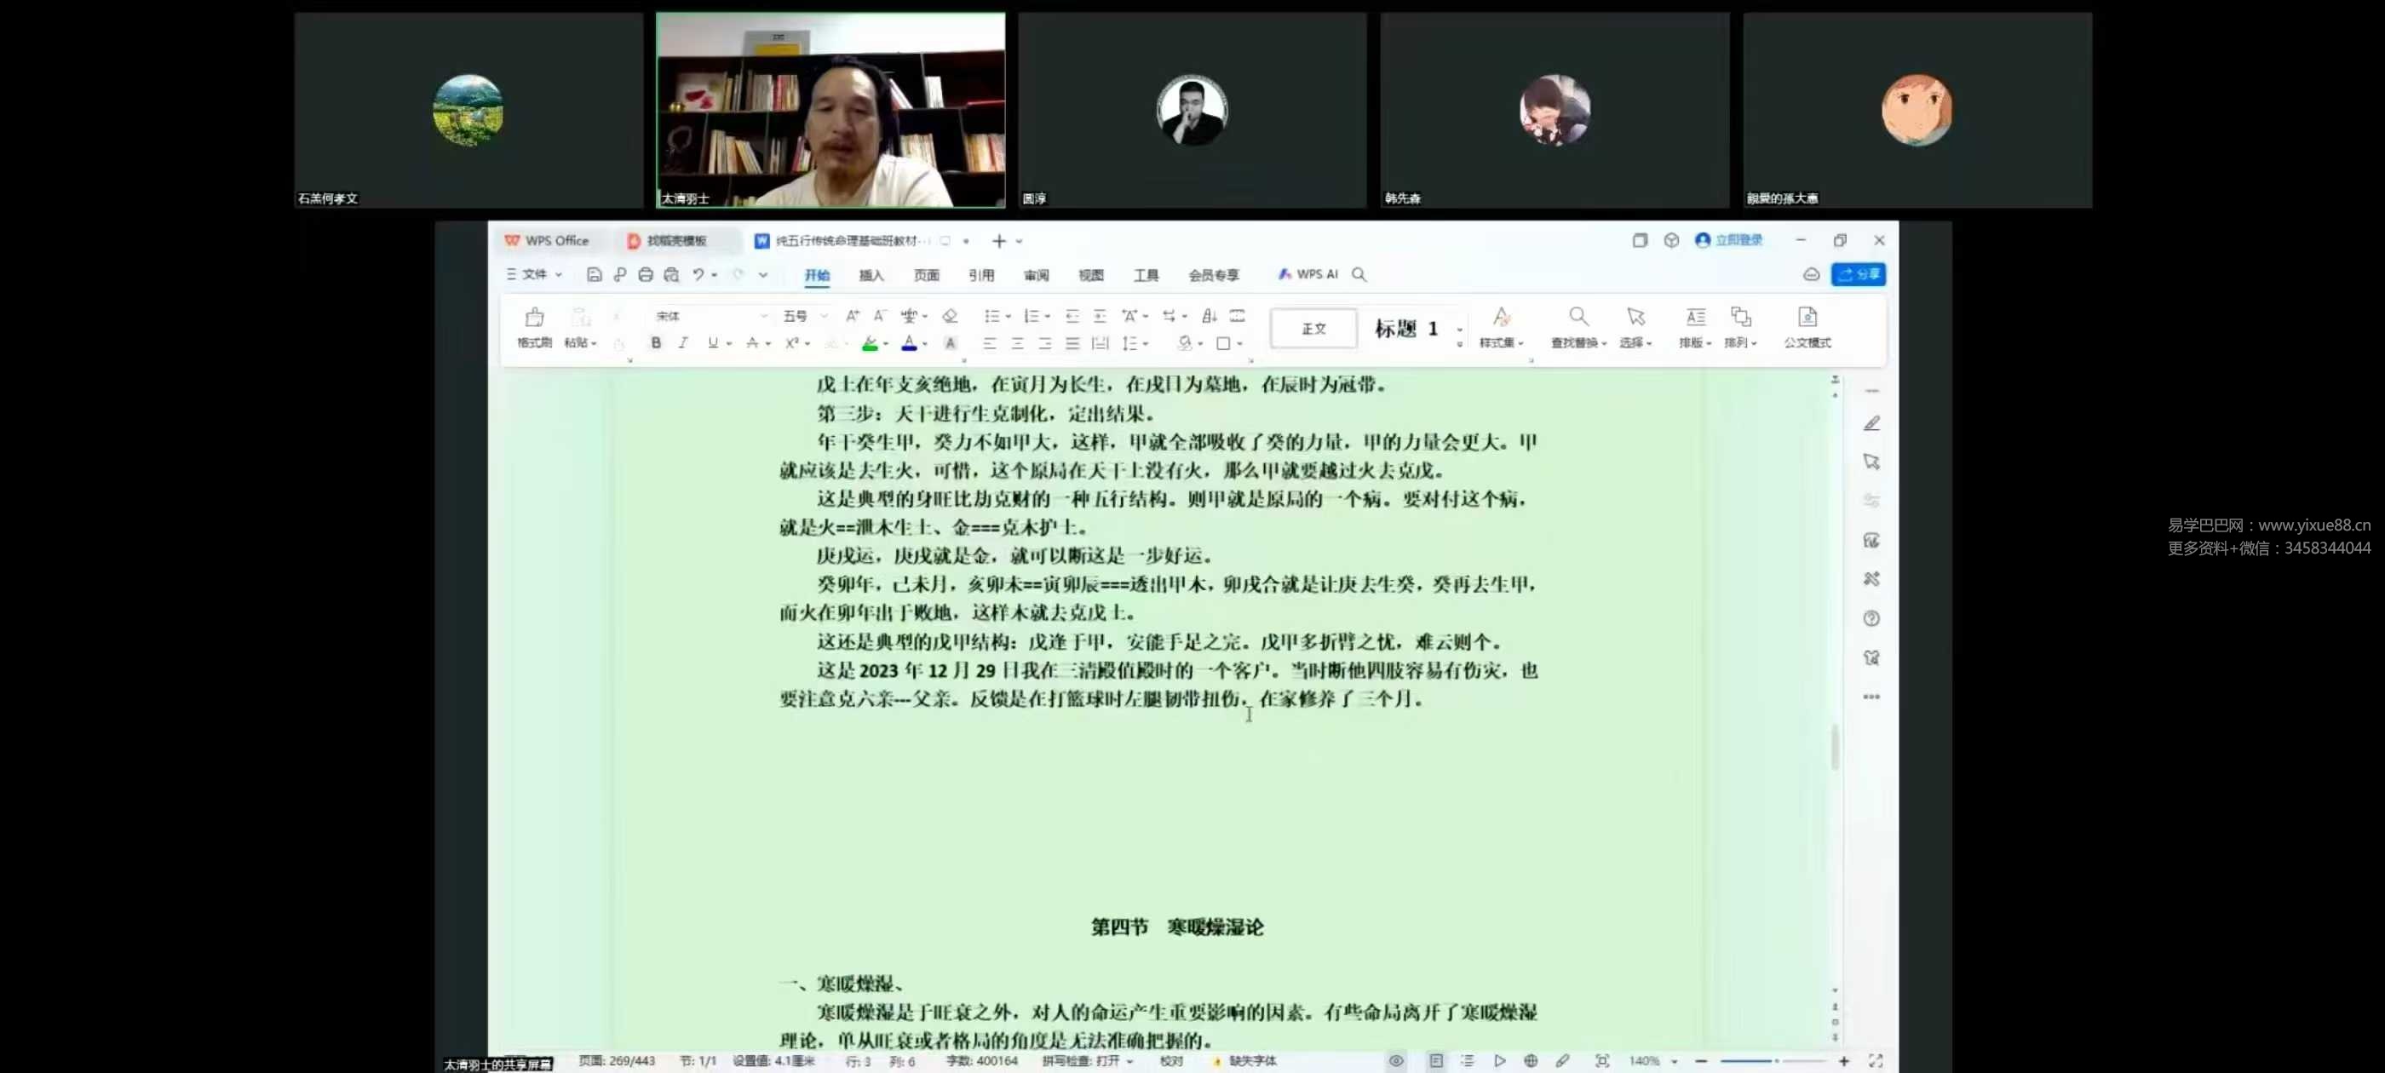Switch to the Insert (插入) tab

[x=871, y=275]
